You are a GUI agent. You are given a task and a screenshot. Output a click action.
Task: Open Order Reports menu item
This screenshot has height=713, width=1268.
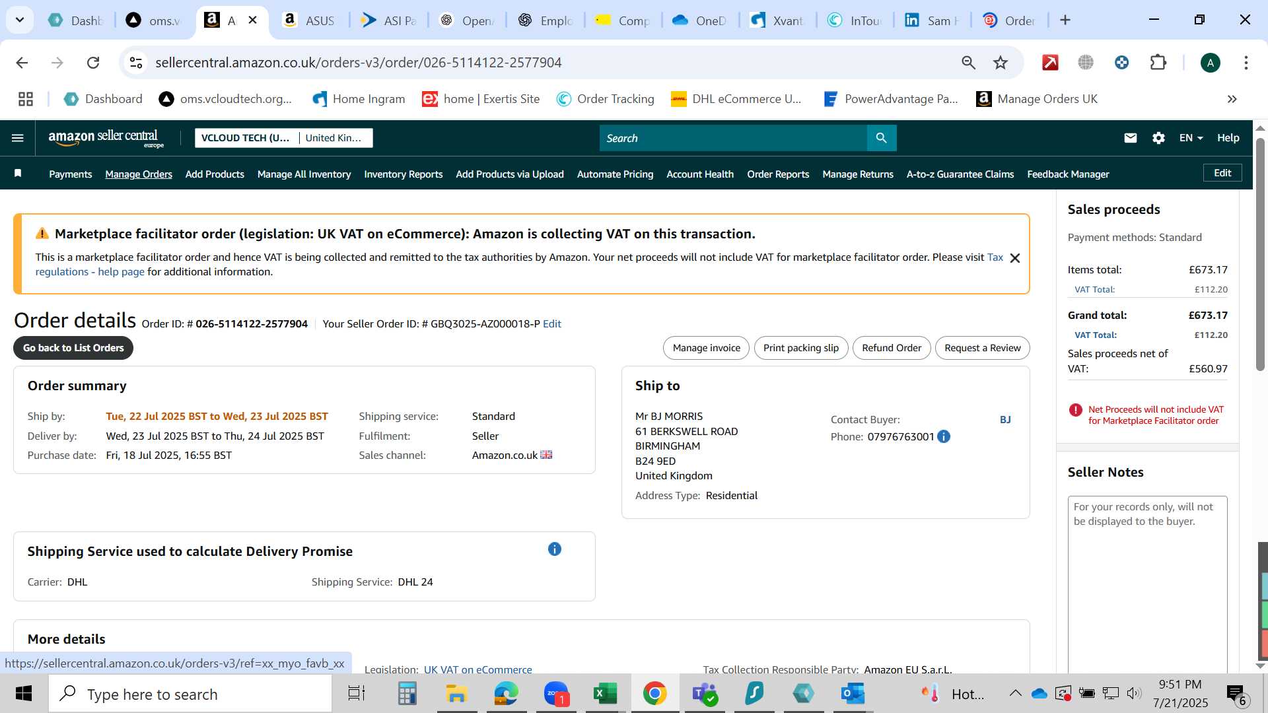[x=778, y=174]
